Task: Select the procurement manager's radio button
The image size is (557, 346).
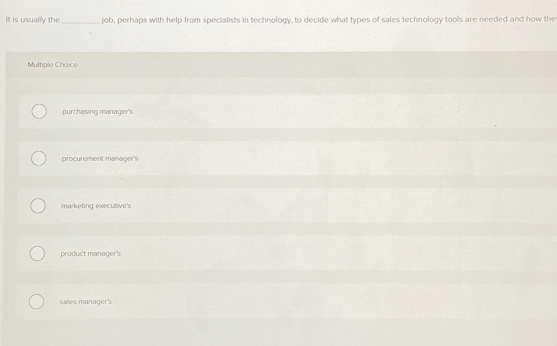Action: tap(38, 158)
